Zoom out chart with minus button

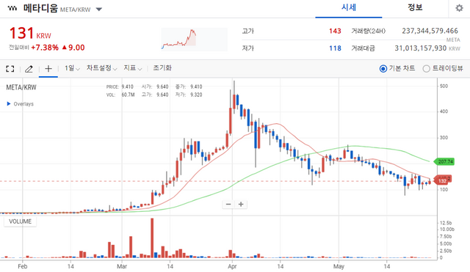click(228, 205)
